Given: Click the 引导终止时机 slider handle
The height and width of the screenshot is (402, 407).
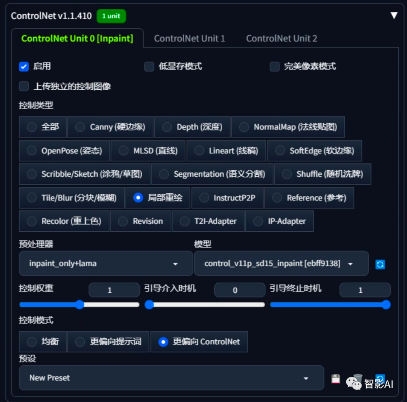Looking at the screenshot, I should tap(386, 305).
